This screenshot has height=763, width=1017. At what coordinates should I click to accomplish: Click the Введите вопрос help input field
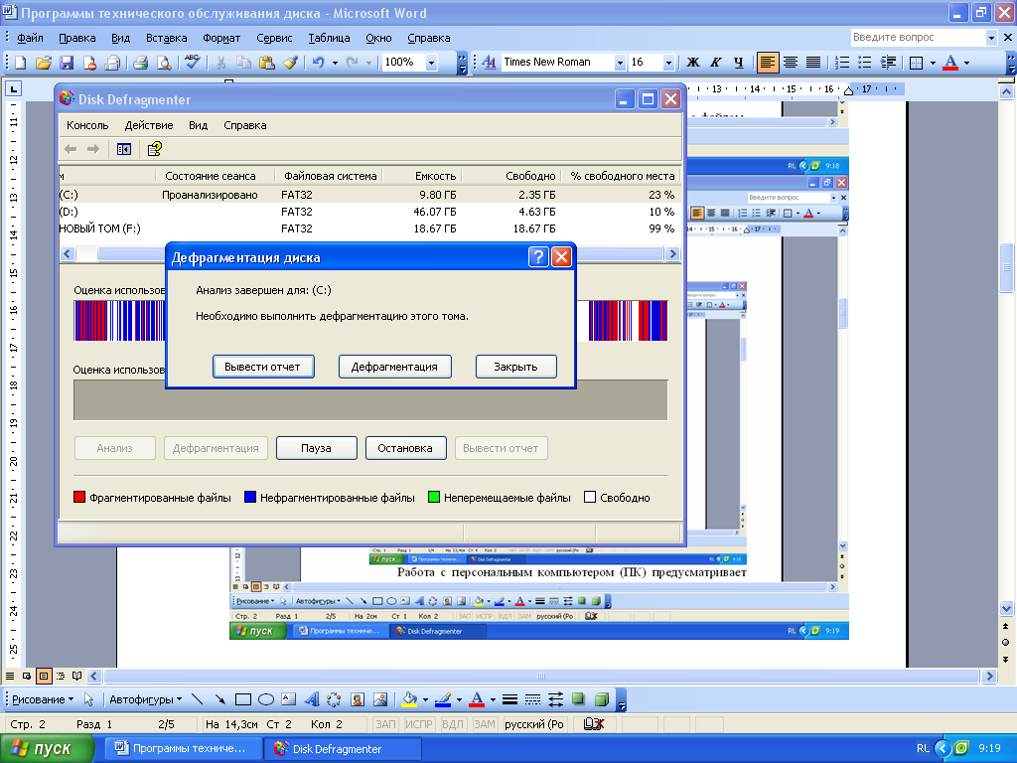(x=918, y=38)
